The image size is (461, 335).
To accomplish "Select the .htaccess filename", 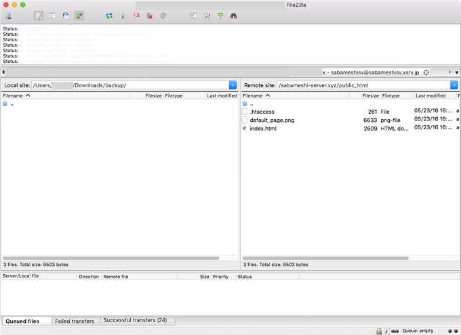I will click(262, 112).
